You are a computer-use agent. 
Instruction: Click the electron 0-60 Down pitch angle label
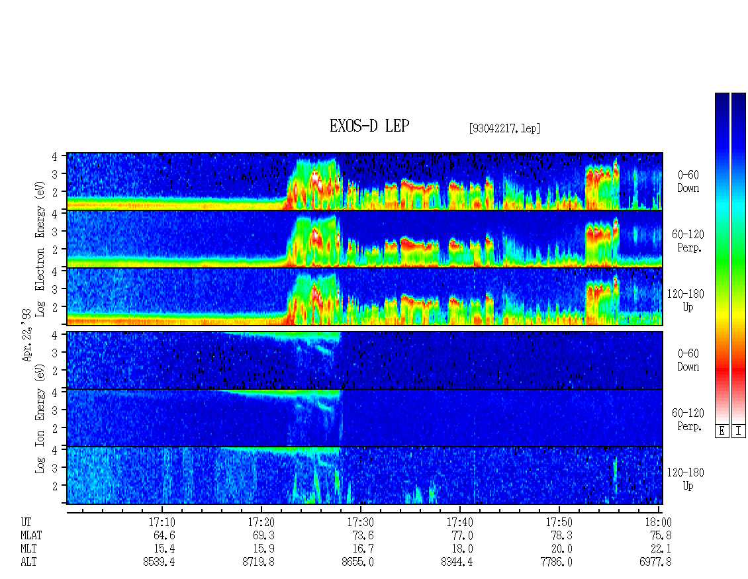click(688, 182)
